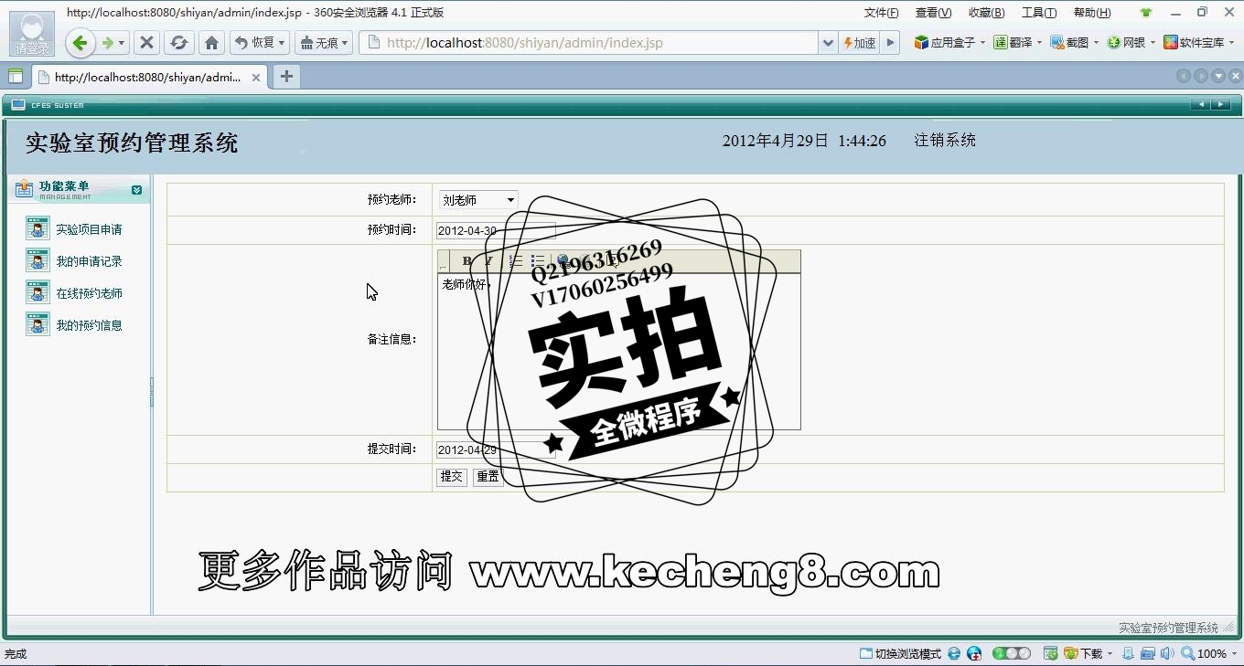The width and height of the screenshot is (1244, 666).
Task: Stop page loading with X button
Action: pos(146,43)
